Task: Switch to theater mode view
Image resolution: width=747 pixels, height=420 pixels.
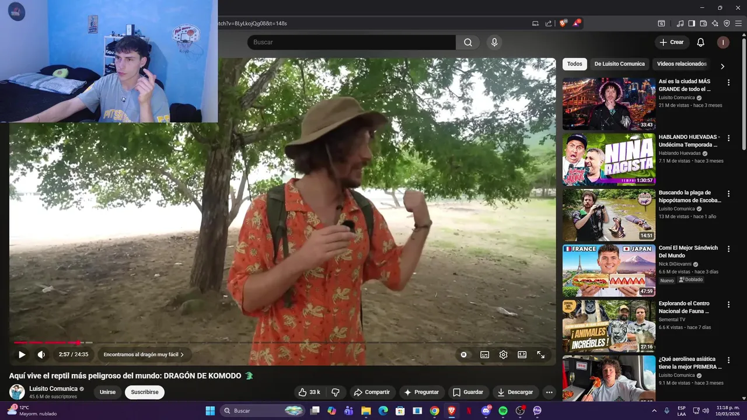Action: click(522, 354)
